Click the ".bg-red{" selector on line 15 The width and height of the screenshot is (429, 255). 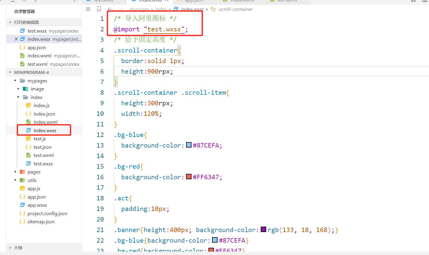128,167
